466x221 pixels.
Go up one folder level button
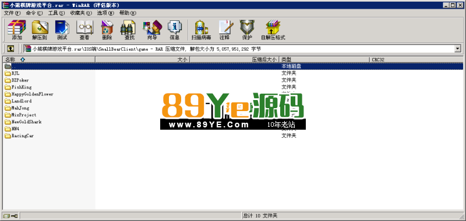(x=10, y=49)
